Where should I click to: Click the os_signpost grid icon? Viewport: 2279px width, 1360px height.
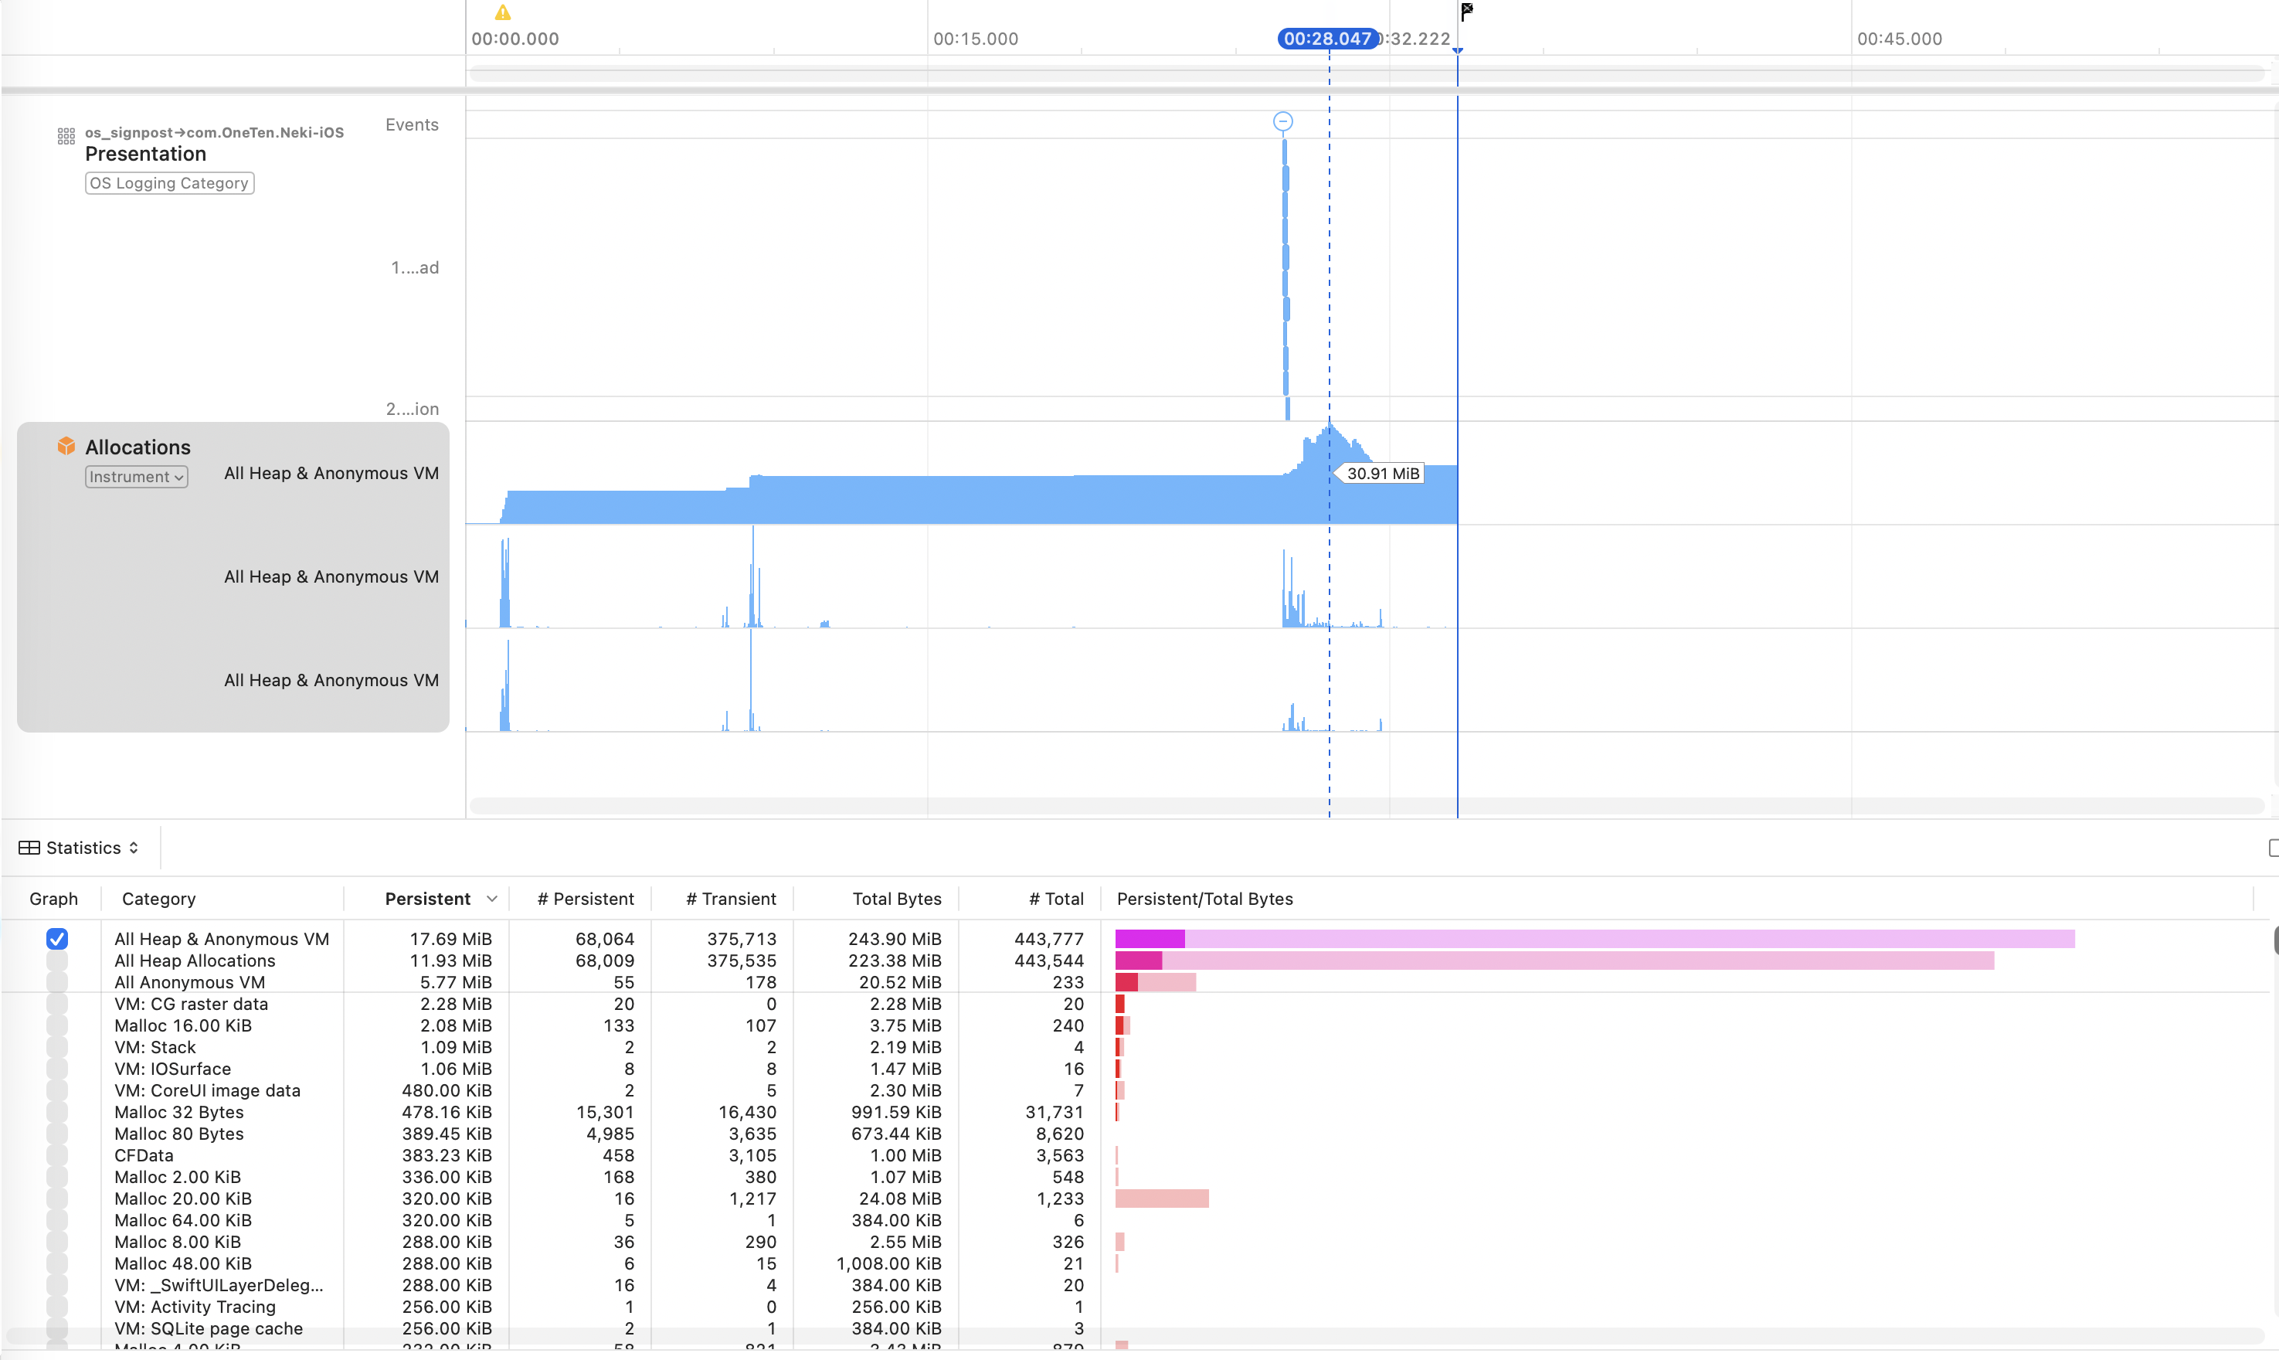[x=66, y=136]
